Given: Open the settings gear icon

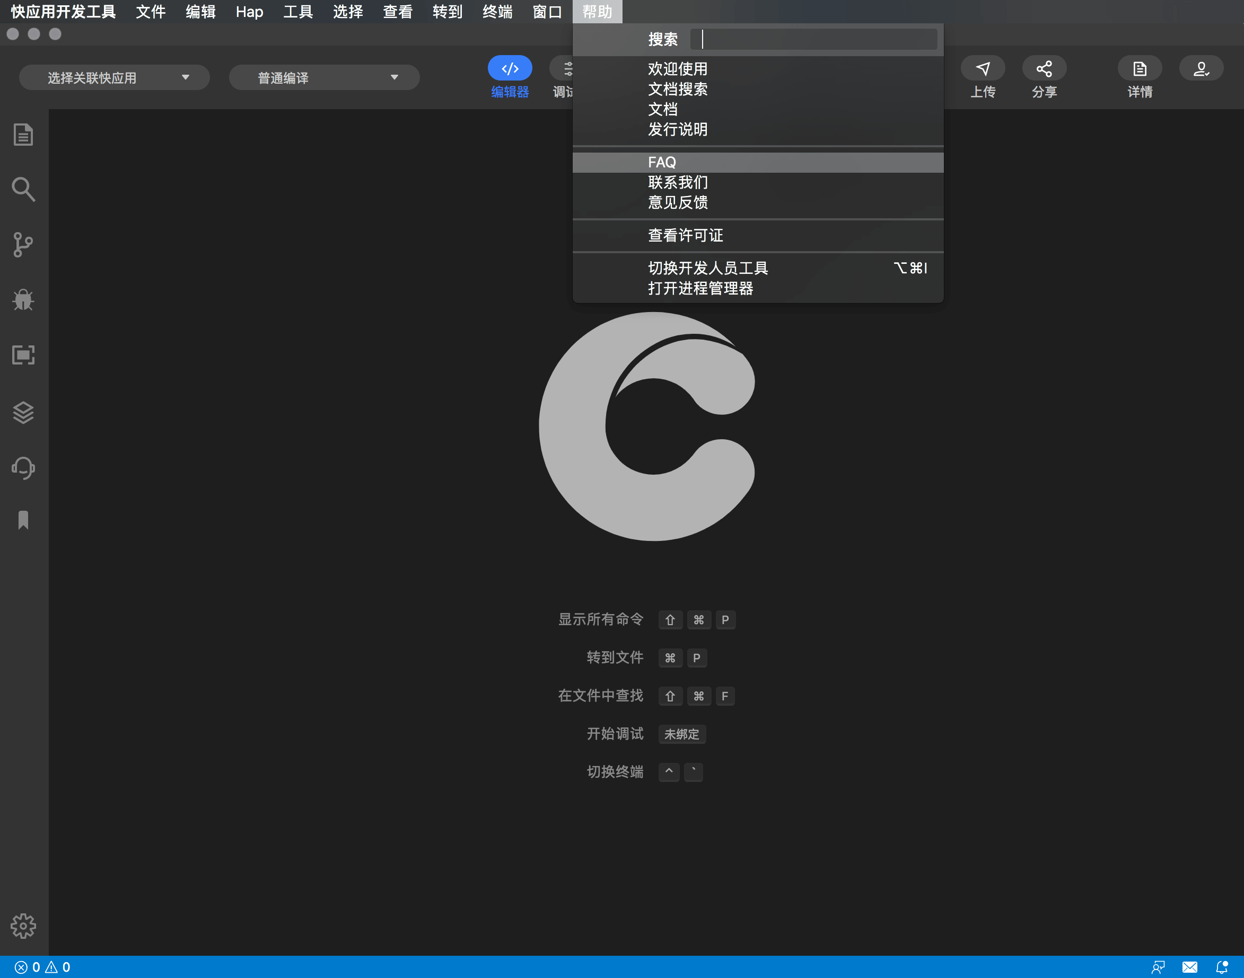Looking at the screenshot, I should point(23,926).
